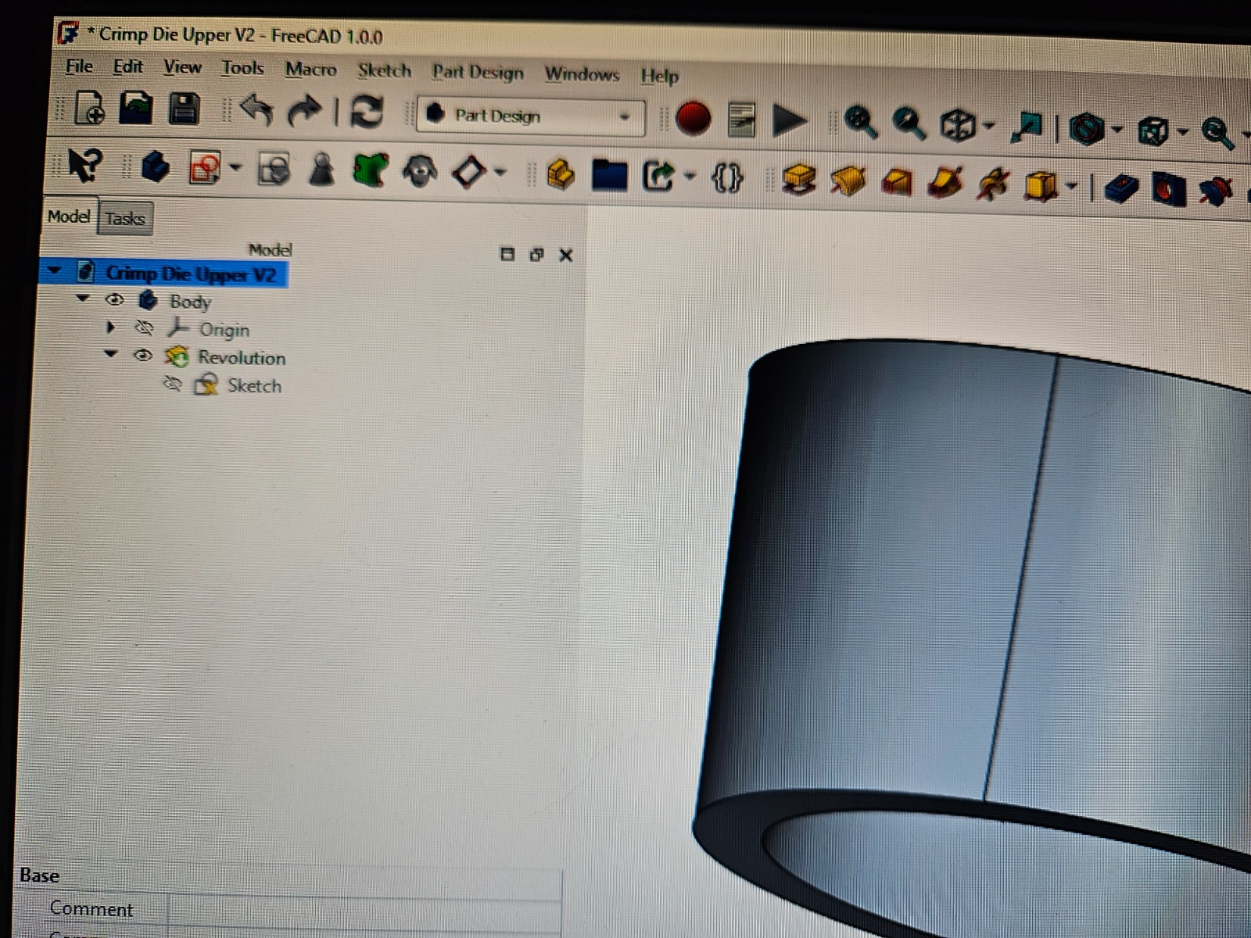Viewport: 1251px width, 938px height.
Task: Toggle visibility eye for Body
Action: (x=115, y=300)
